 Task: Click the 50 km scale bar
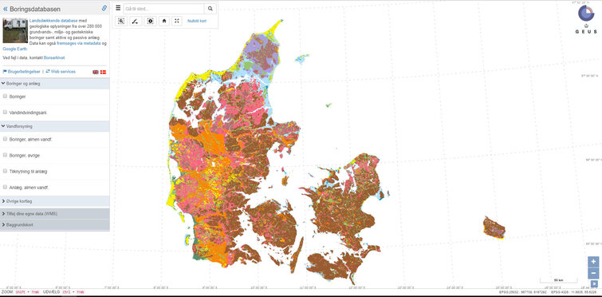pyautogui.click(x=559, y=280)
